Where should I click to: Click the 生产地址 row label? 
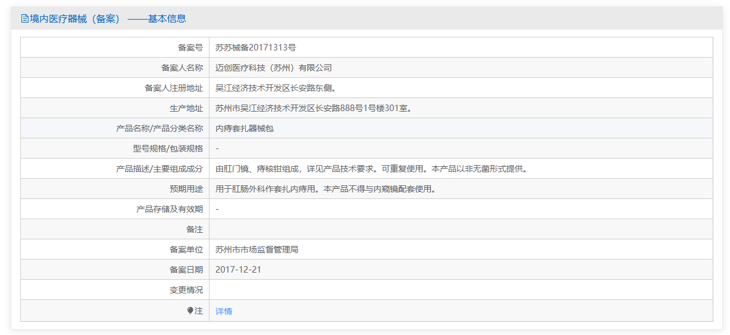pos(186,108)
